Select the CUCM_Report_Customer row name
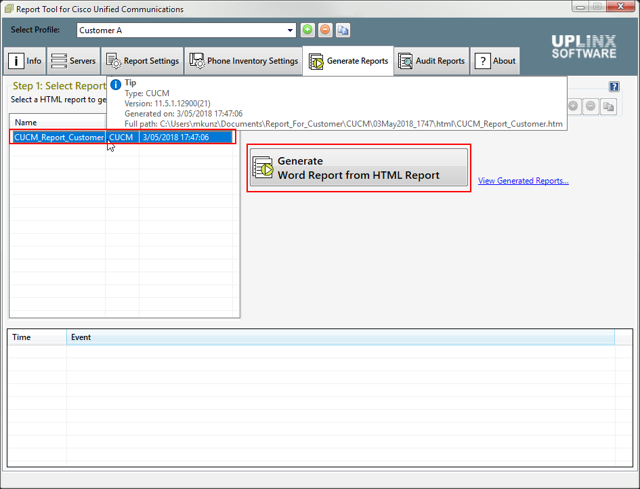Viewport: 640px width, 489px height. (x=59, y=137)
